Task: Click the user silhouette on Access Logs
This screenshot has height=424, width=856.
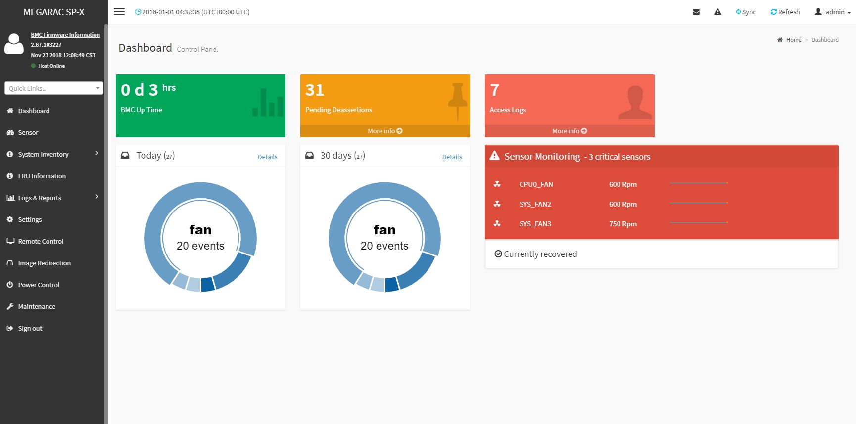Action: (x=635, y=102)
